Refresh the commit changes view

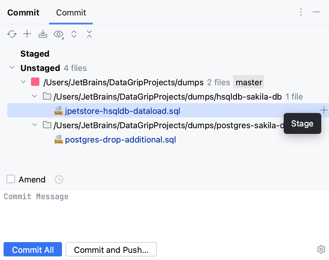pos(12,34)
